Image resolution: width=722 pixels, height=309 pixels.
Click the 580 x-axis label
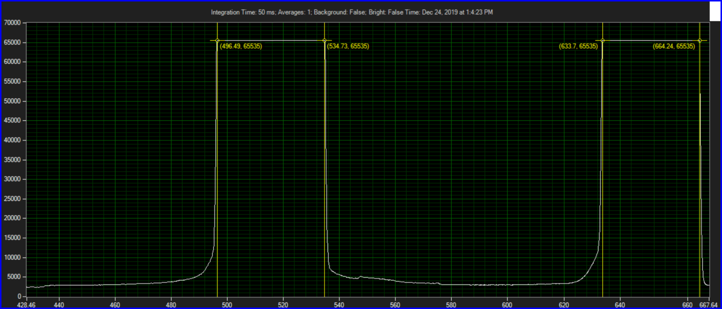point(451,304)
